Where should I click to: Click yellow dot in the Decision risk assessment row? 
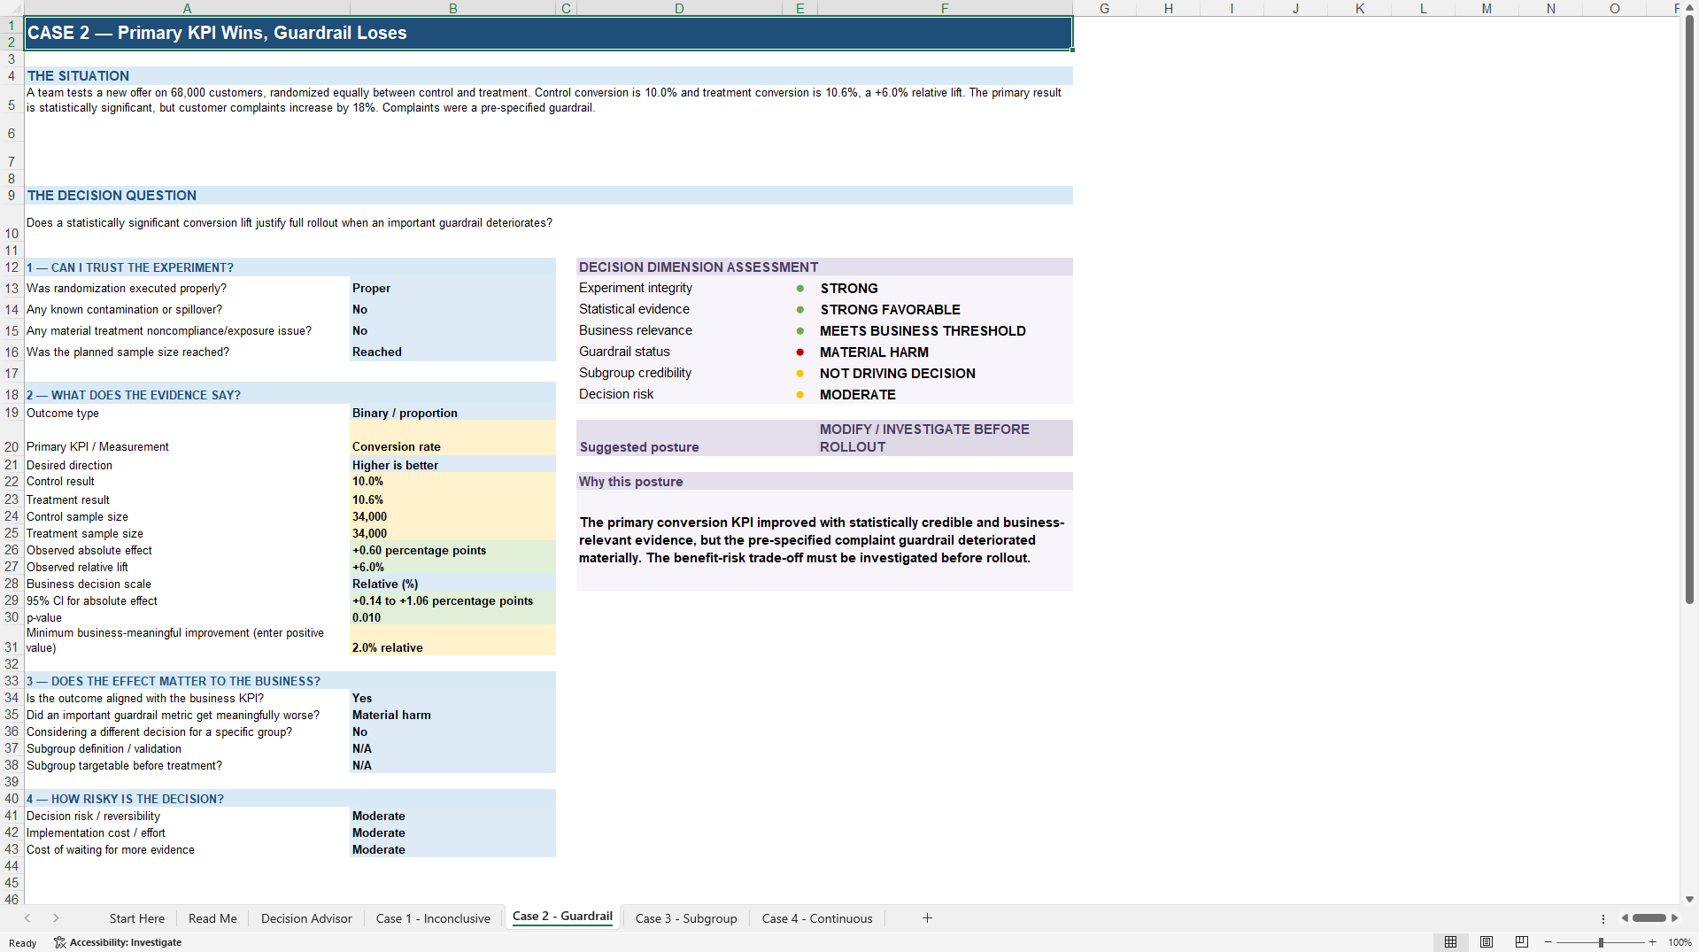pos(799,395)
